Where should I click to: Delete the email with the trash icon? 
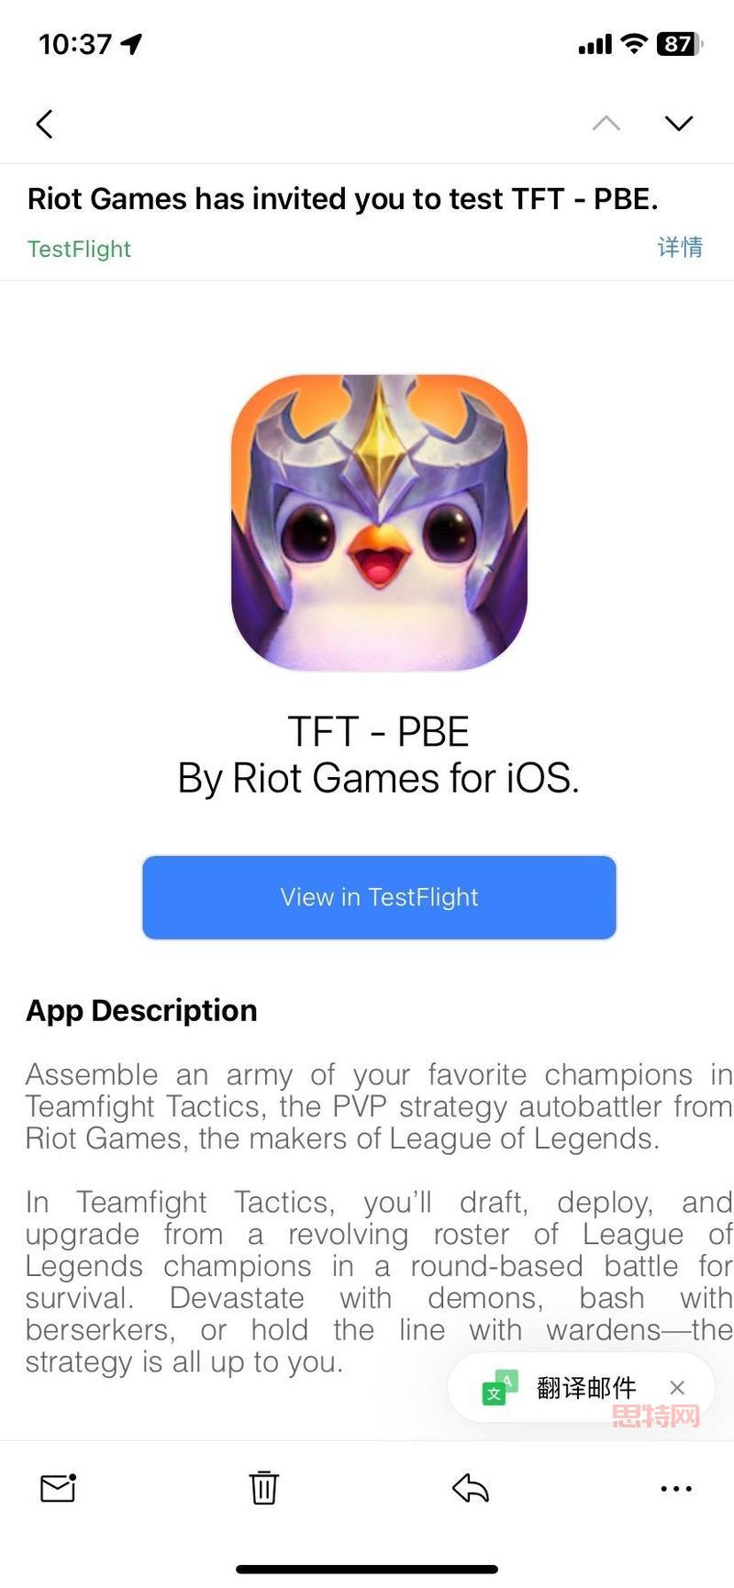pyautogui.click(x=263, y=1487)
